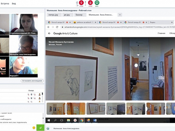
Task: Open the Встреча menu
Action: 5,4
